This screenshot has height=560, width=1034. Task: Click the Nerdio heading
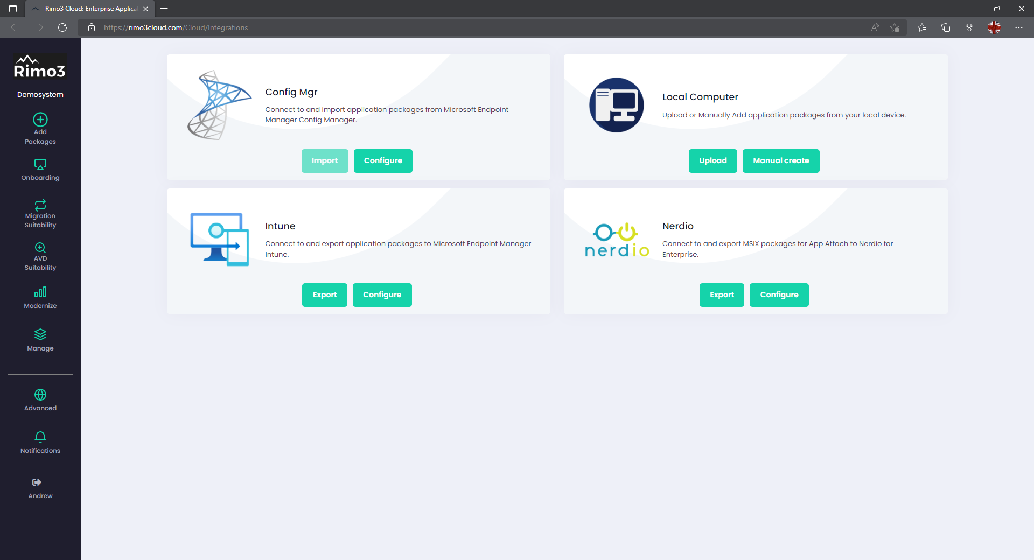point(678,226)
